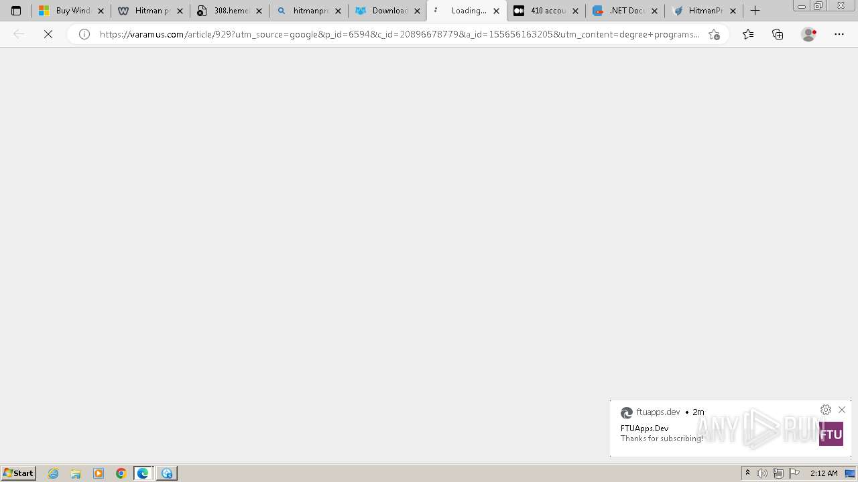
Task: Open network status tray icon
Action: 778,473
